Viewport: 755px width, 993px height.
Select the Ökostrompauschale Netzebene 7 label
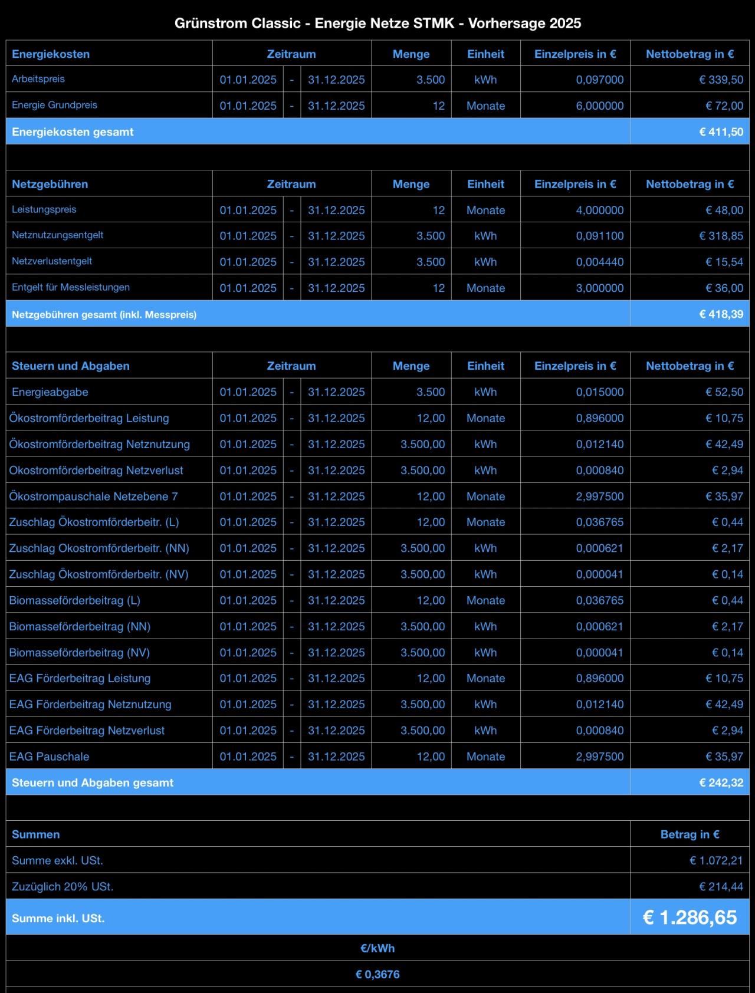click(x=93, y=496)
